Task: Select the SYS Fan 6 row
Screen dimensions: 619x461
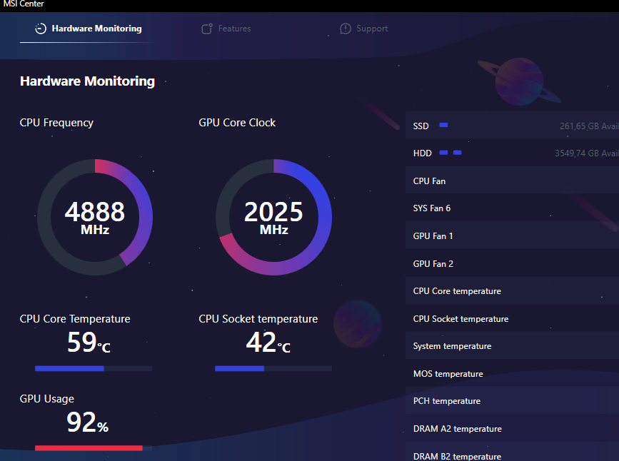Action: 512,208
